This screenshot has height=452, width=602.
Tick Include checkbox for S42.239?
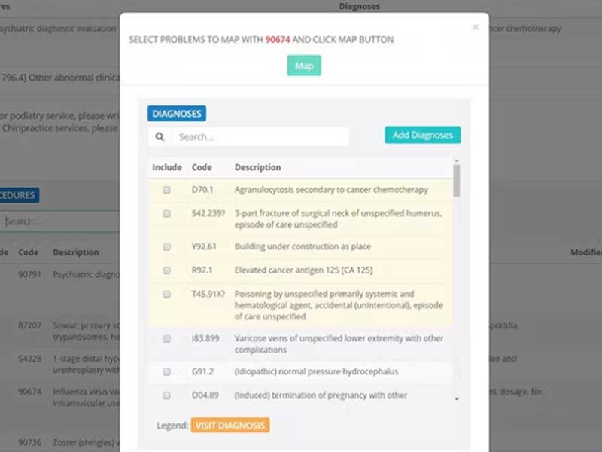pos(167,214)
